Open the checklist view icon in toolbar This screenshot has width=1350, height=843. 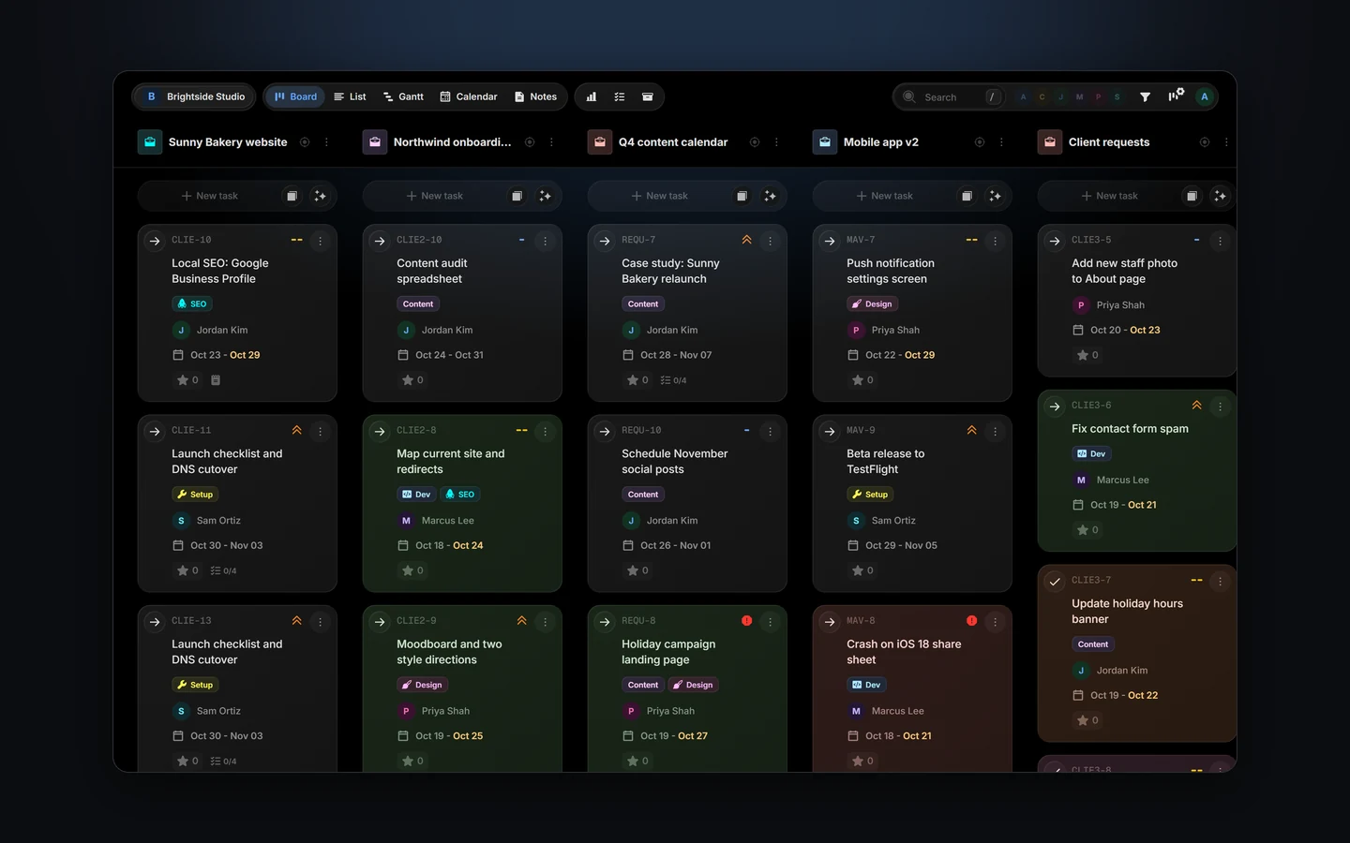coord(620,96)
